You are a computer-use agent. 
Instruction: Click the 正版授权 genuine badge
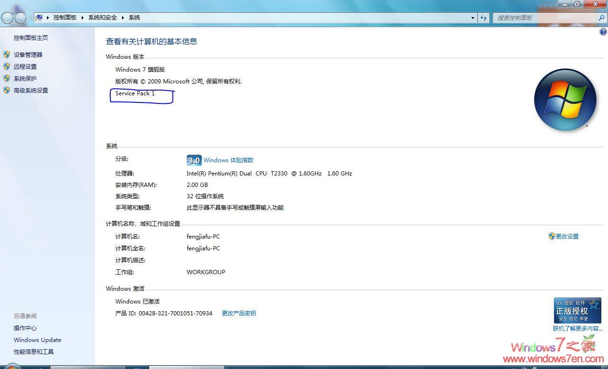(x=577, y=310)
